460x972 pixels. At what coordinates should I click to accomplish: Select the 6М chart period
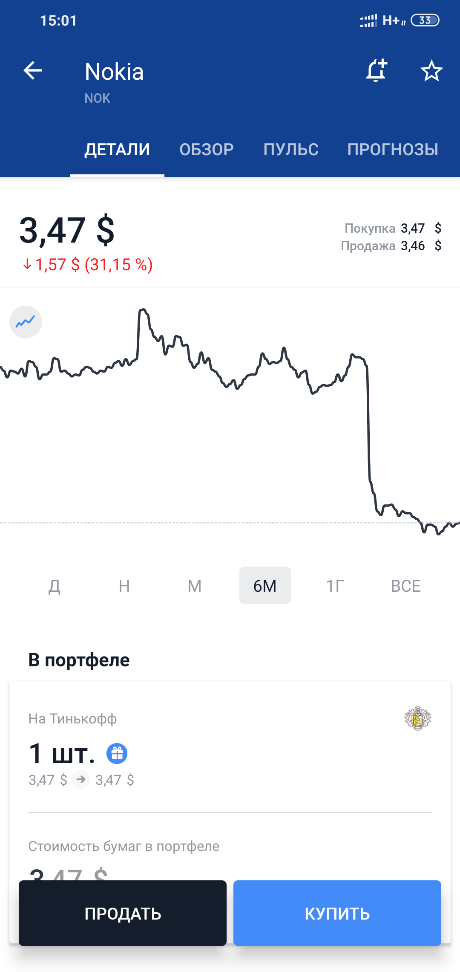point(265,586)
